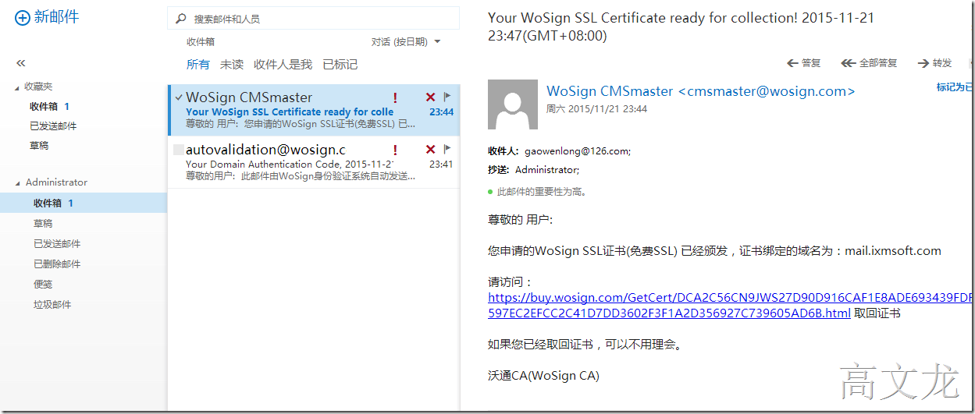Tick the checkbox on the autovalidation@wosign.c email
The image size is (975, 414).
[x=179, y=149]
